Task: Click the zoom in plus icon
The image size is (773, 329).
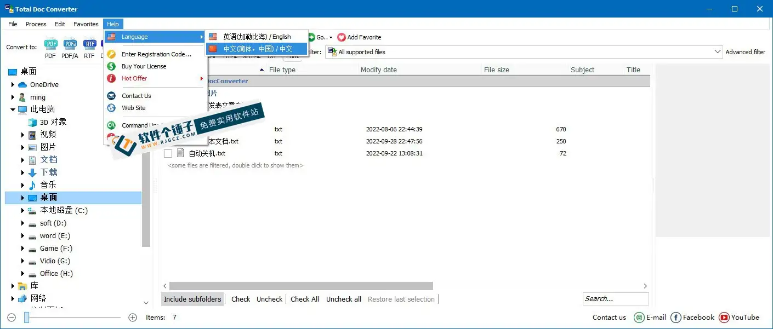Action: point(132,318)
